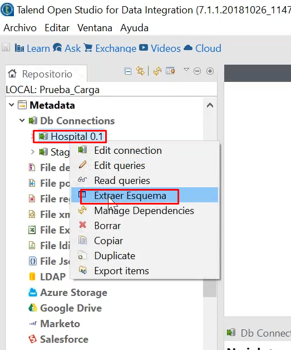Collapse the Db Connections node
The height and width of the screenshot is (350, 291).
(22, 120)
